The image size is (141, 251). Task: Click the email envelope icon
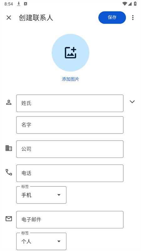click(x=9, y=219)
